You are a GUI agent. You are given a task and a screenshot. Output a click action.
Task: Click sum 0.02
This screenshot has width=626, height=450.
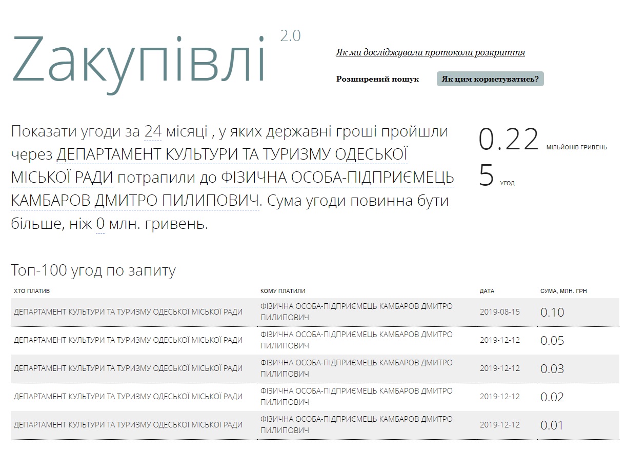tap(552, 397)
